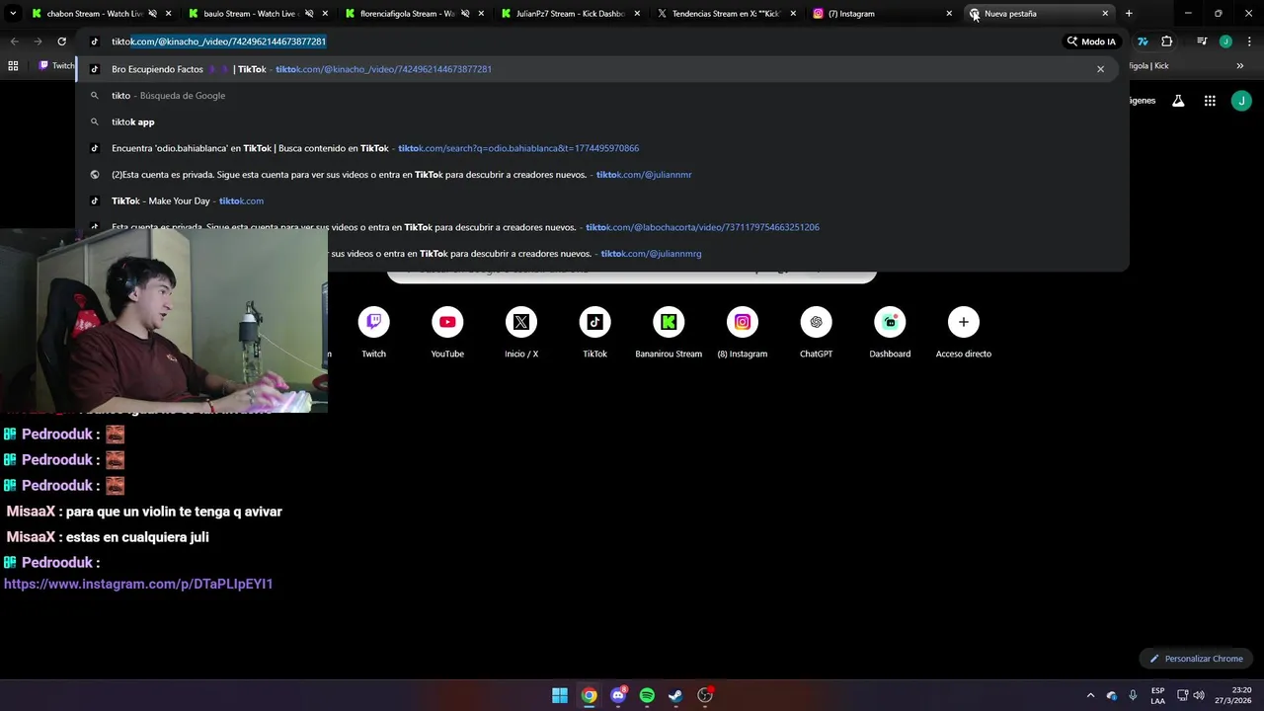
Task: Open a new tab with plus button
Action: [1129, 14]
